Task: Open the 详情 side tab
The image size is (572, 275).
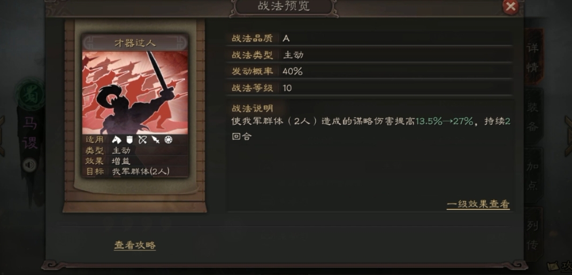Action: [532, 57]
